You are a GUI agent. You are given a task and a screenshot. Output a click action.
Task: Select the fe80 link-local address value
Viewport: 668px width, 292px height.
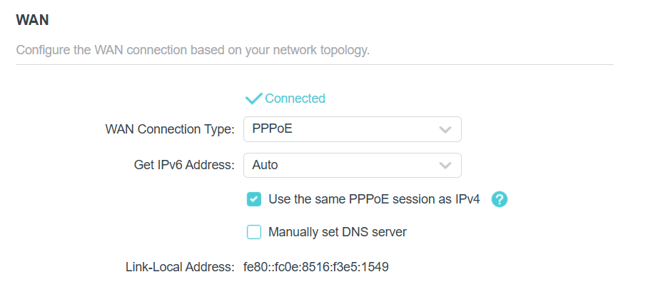click(x=315, y=267)
